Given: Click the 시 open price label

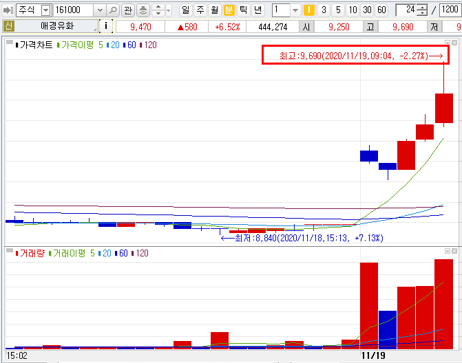Looking at the screenshot, I should (306, 27).
